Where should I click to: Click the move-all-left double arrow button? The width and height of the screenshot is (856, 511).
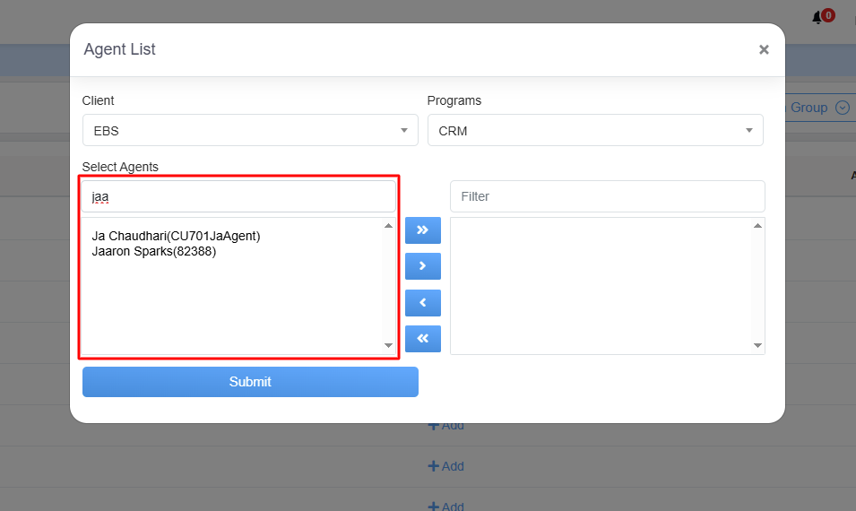coord(422,338)
